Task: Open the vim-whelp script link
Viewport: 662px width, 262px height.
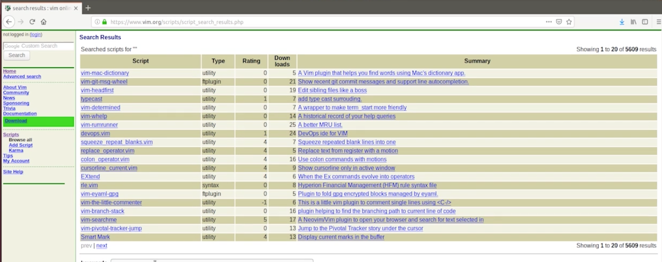Action: click(94, 116)
